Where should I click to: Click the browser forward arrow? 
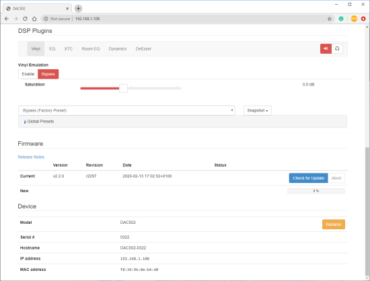point(16,19)
